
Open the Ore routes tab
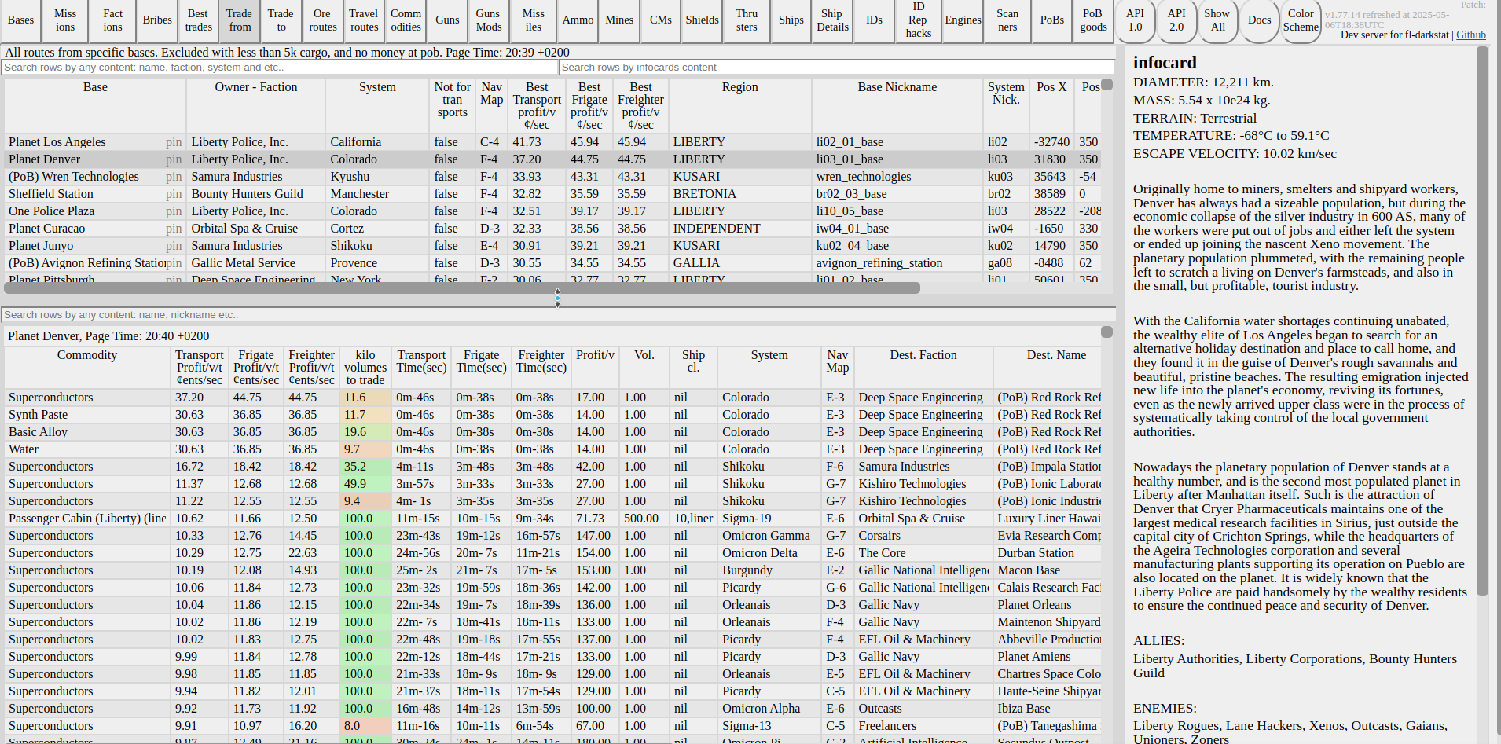point(322,21)
